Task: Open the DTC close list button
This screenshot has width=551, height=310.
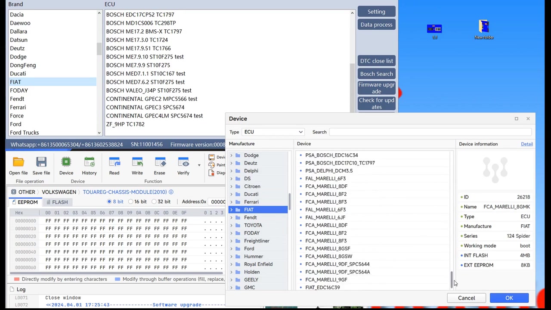Action: (376, 61)
